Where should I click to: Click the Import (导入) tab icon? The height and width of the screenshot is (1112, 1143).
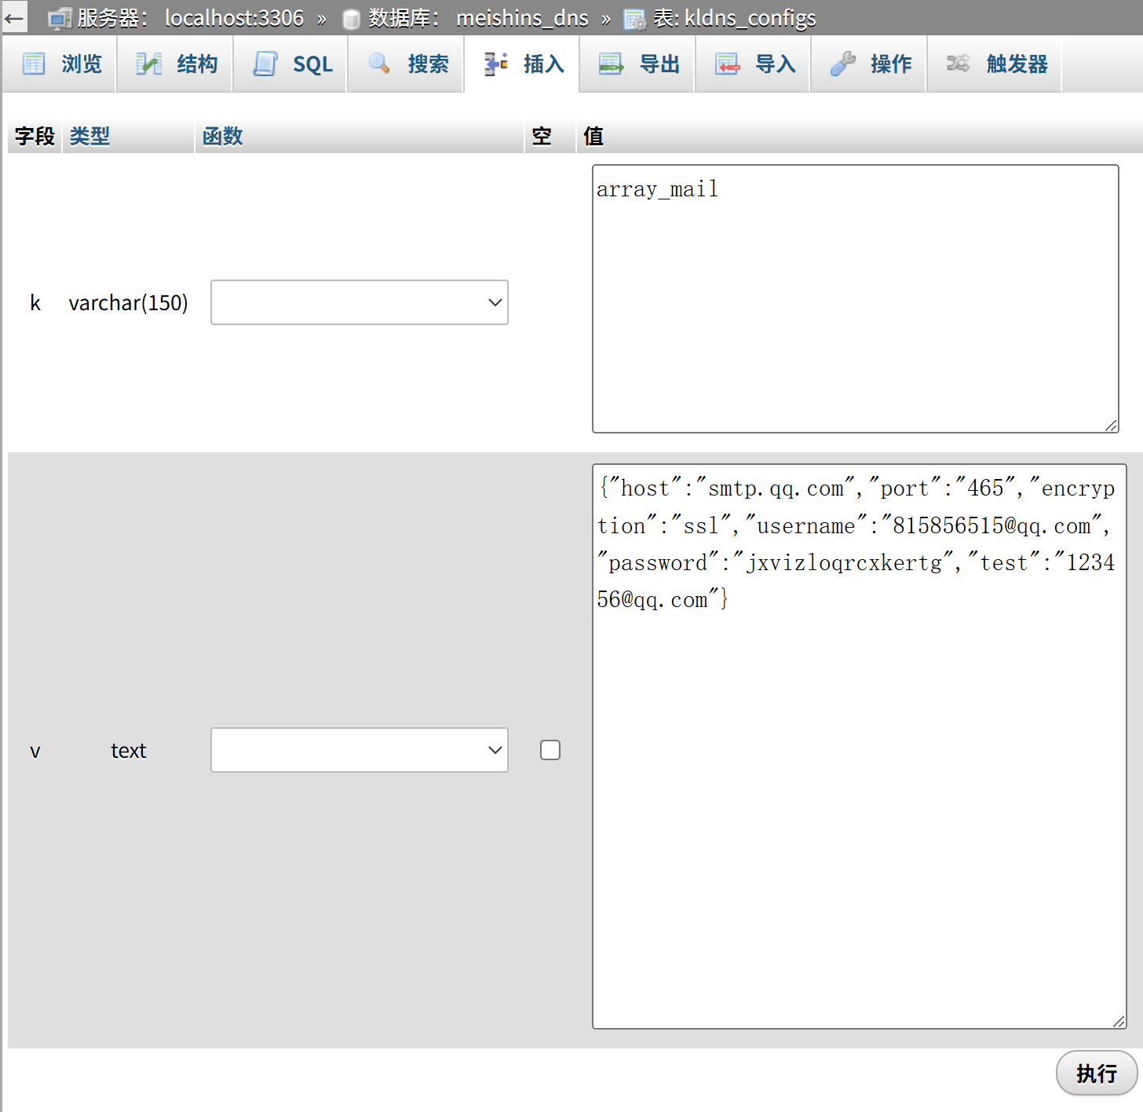coord(727,64)
